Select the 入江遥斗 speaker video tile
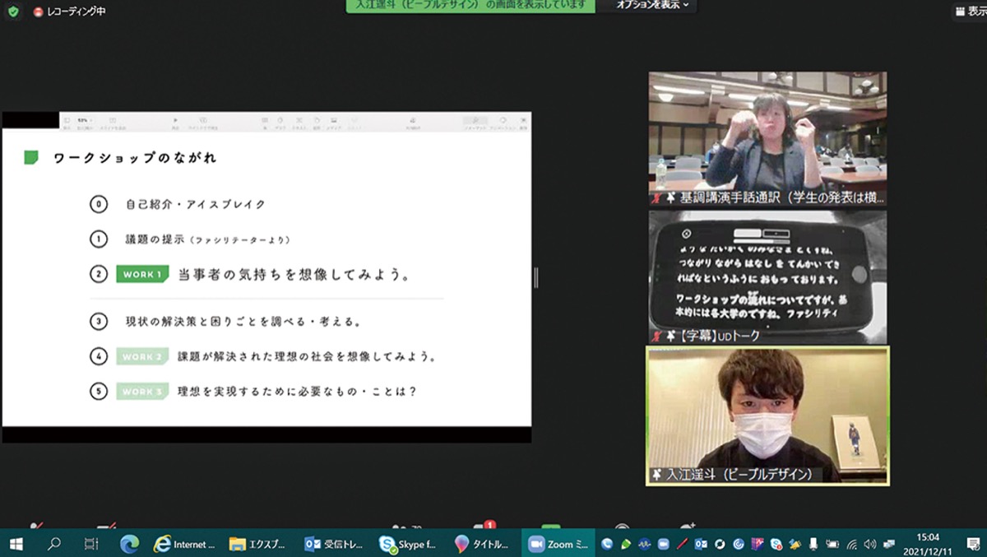Screen dimensions: 987x557 pos(767,415)
